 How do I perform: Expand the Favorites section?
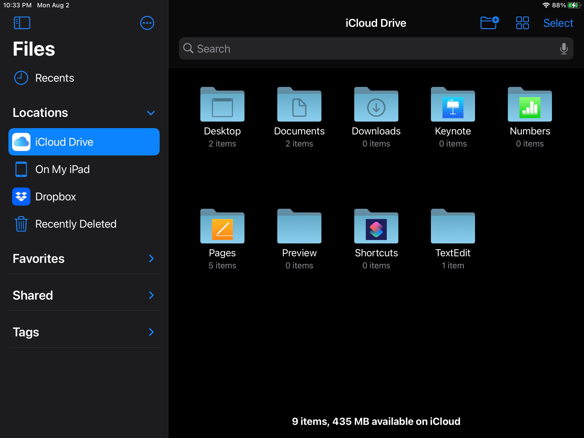pos(151,259)
